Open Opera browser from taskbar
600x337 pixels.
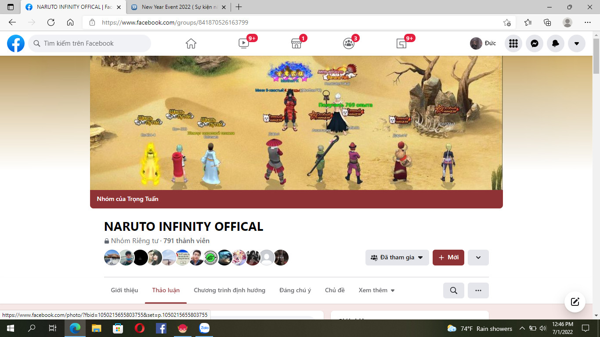pos(140,328)
